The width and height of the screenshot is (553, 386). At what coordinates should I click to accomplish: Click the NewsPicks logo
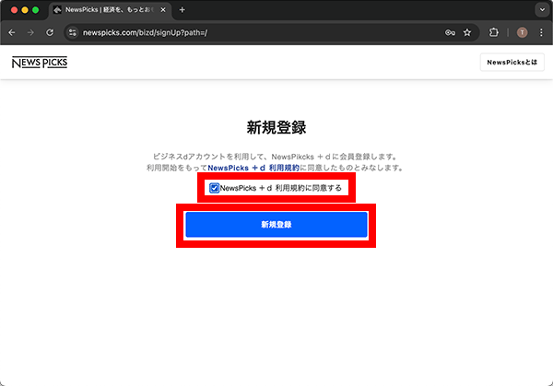[40, 63]
